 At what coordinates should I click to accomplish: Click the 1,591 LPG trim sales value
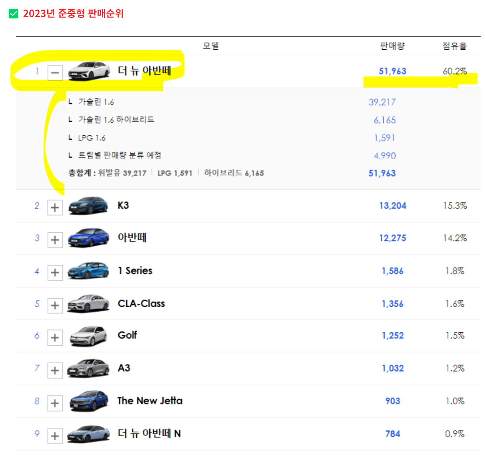point(385,138)
